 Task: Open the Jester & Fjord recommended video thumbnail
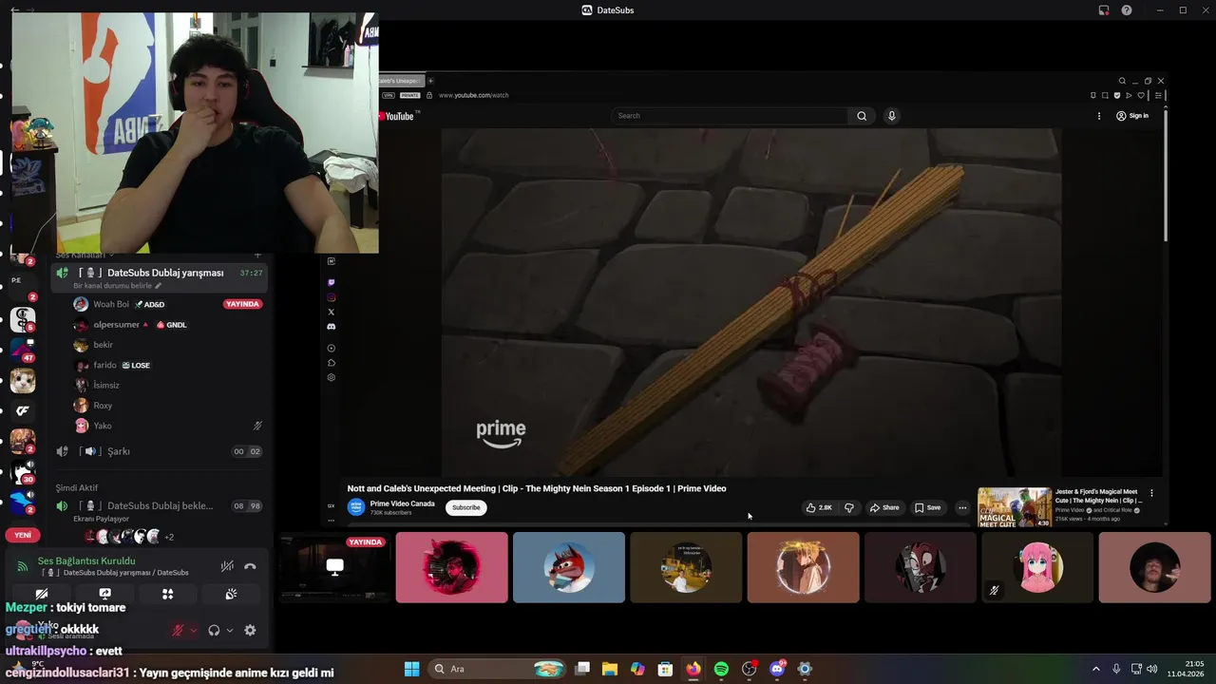coord(1015,507)
